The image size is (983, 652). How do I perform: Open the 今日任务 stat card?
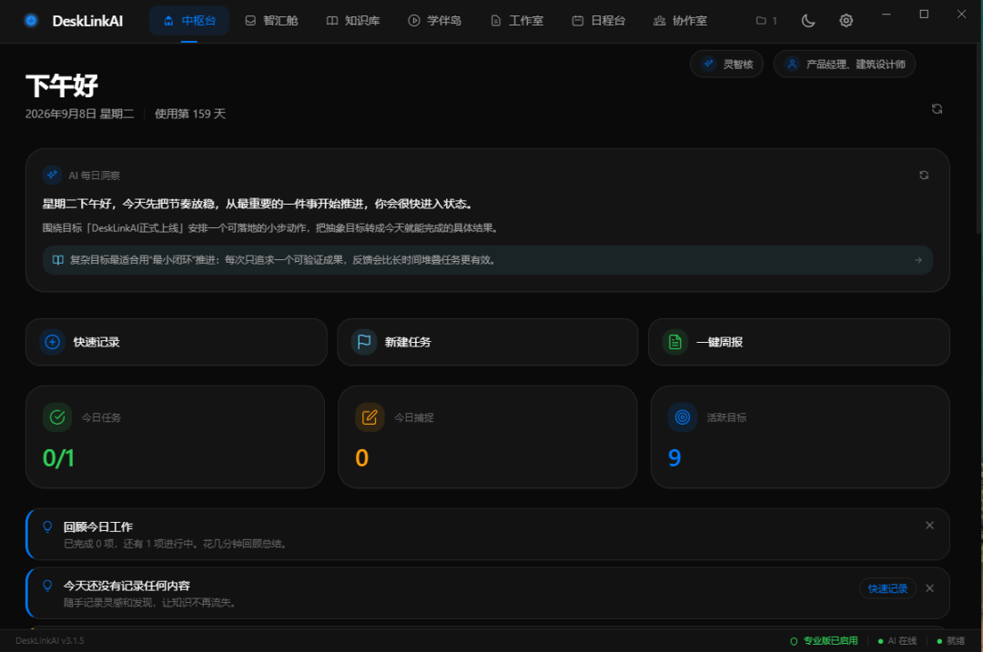pos(175,436)
